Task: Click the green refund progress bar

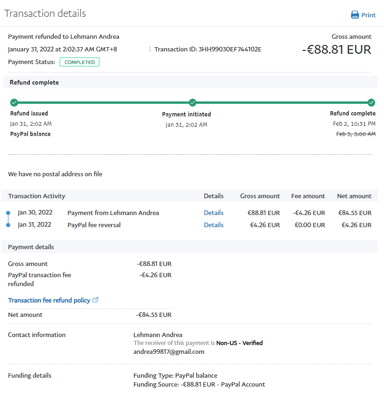Action: tap(103, 102)
